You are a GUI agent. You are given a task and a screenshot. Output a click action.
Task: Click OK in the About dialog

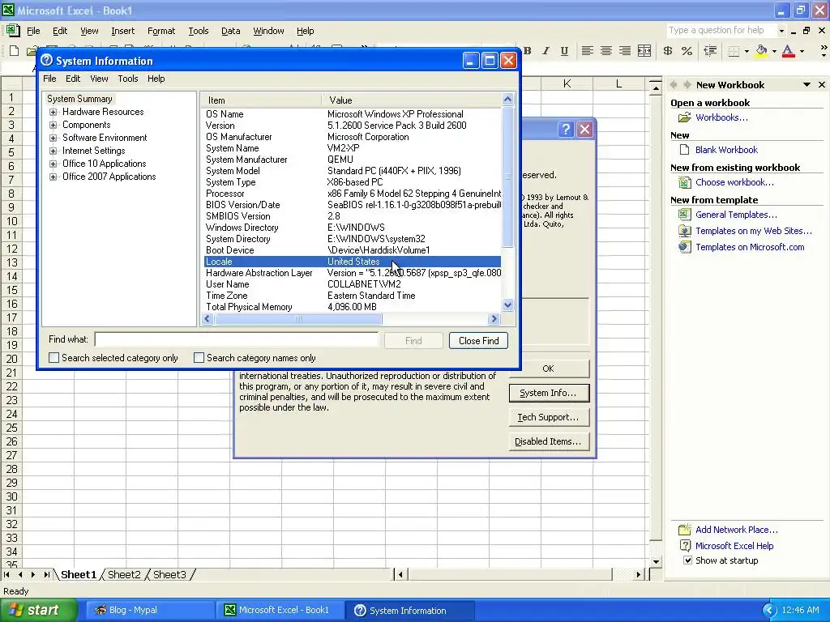point(548,369)
